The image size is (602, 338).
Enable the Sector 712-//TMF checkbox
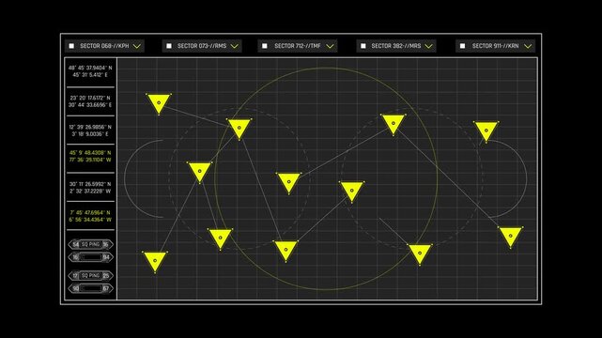click(265, 46)
